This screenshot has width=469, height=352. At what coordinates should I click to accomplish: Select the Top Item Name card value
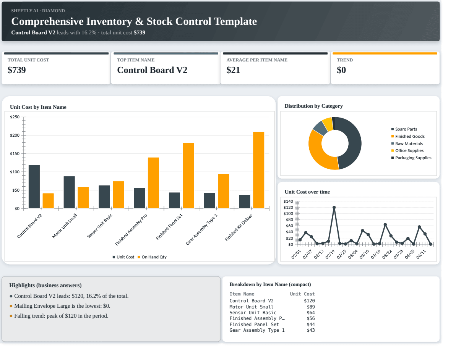click(152, 70)
